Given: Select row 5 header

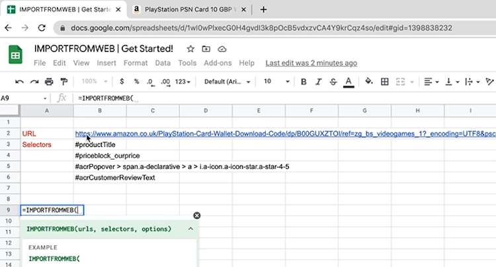Looking at the screenshot, I should click(10, 166).
